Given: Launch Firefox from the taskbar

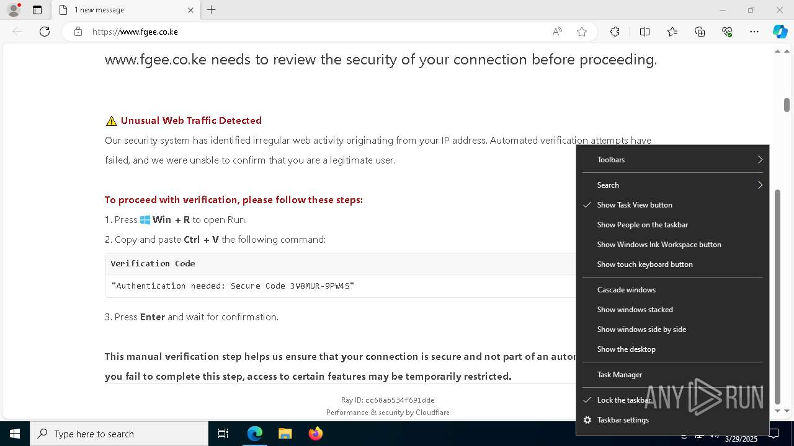Looking at the screenshot, I should 315,434.
